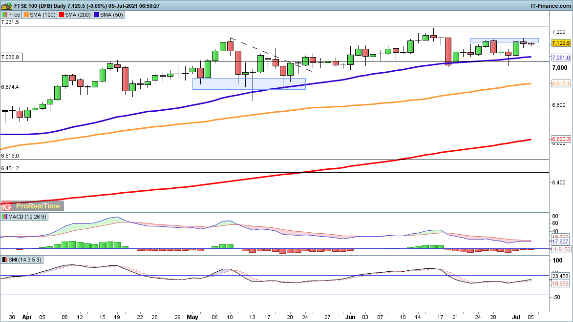Click the blue shaded rectangle in May

click(x=249, y=84)
